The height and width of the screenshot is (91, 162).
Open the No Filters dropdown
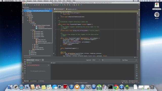pyautogui.click(x=130, y=60)
